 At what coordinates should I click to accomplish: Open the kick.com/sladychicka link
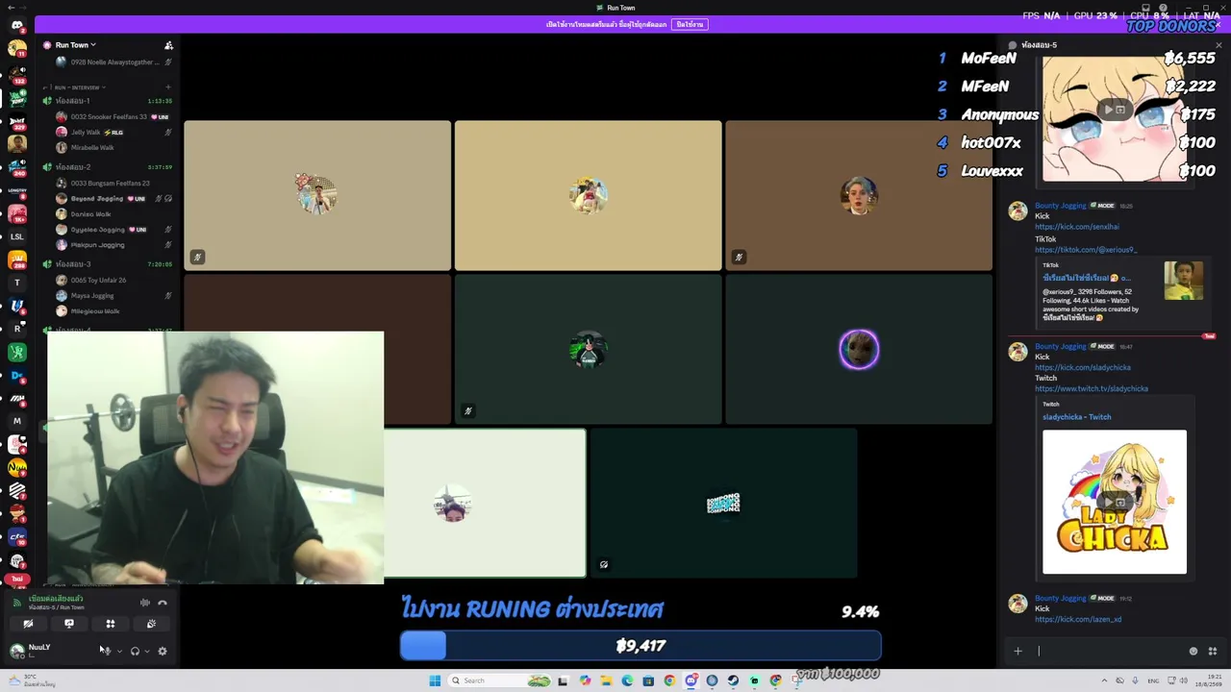1083,367
